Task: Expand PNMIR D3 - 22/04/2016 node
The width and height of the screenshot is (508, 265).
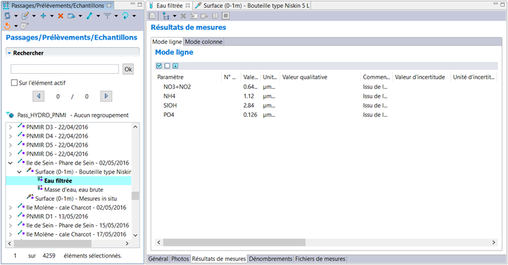Action: (10, 127)
